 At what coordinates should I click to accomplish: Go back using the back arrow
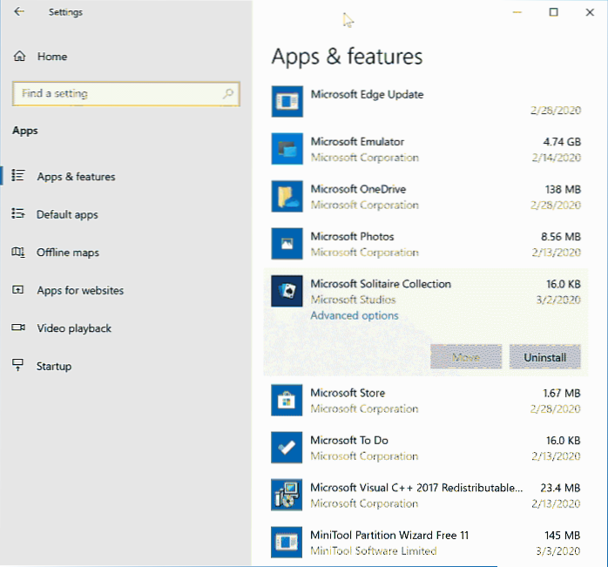[20, 13]
